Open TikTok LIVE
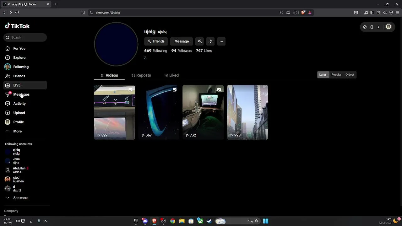The width and height of the screenshot is (402, 226). coord(25,85)
